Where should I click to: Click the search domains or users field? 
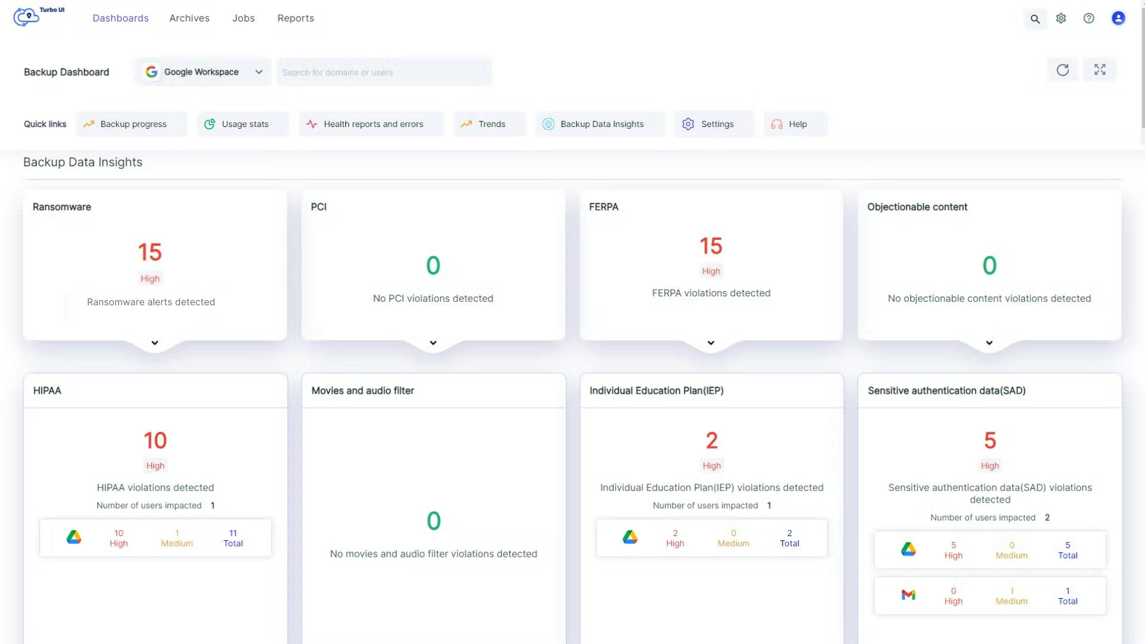[x=384, y=73]
